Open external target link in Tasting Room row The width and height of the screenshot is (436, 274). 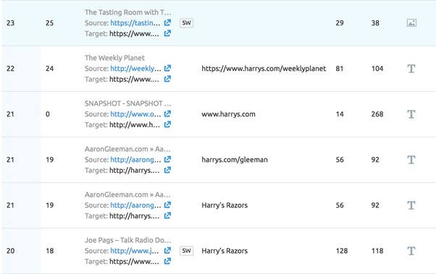(167, 33)
